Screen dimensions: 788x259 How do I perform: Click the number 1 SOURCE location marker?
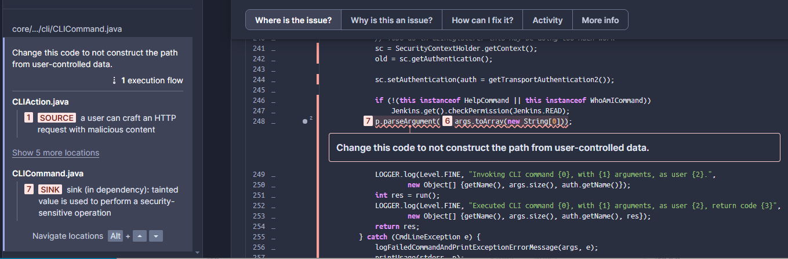tap(28, 118)
